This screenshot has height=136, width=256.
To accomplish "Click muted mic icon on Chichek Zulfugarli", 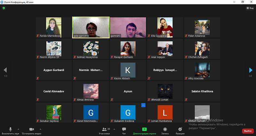I will tap(186, 57).
